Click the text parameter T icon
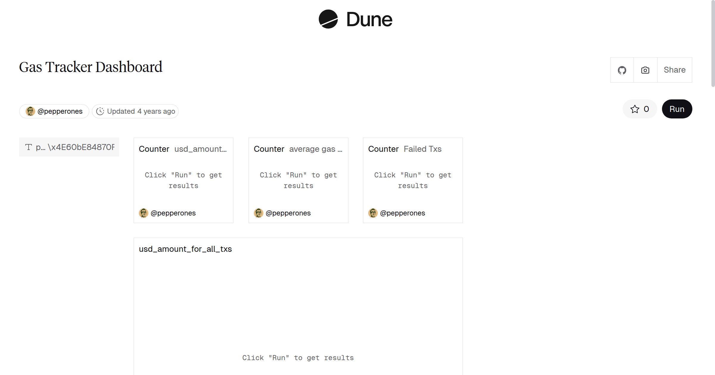 tap(28, 147)
